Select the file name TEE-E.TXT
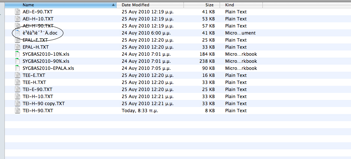 point(34,75)
